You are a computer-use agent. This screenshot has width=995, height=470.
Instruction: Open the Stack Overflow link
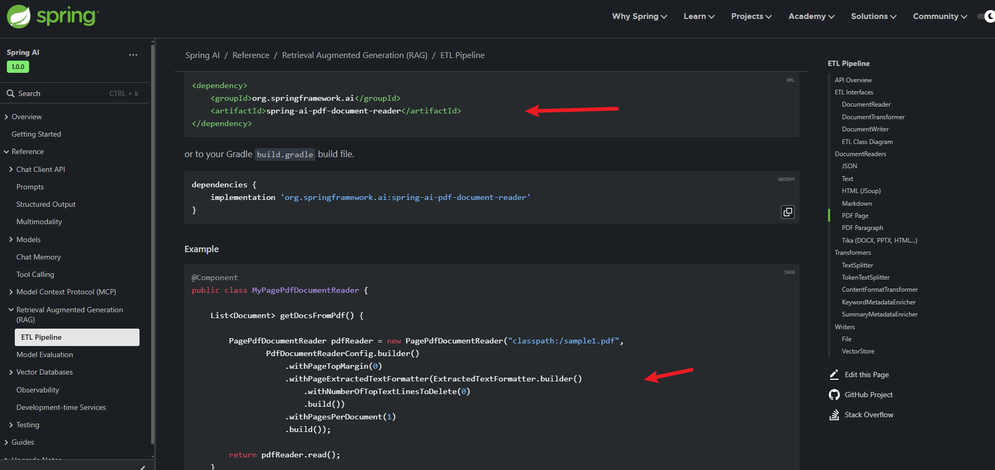pos(869,415)
